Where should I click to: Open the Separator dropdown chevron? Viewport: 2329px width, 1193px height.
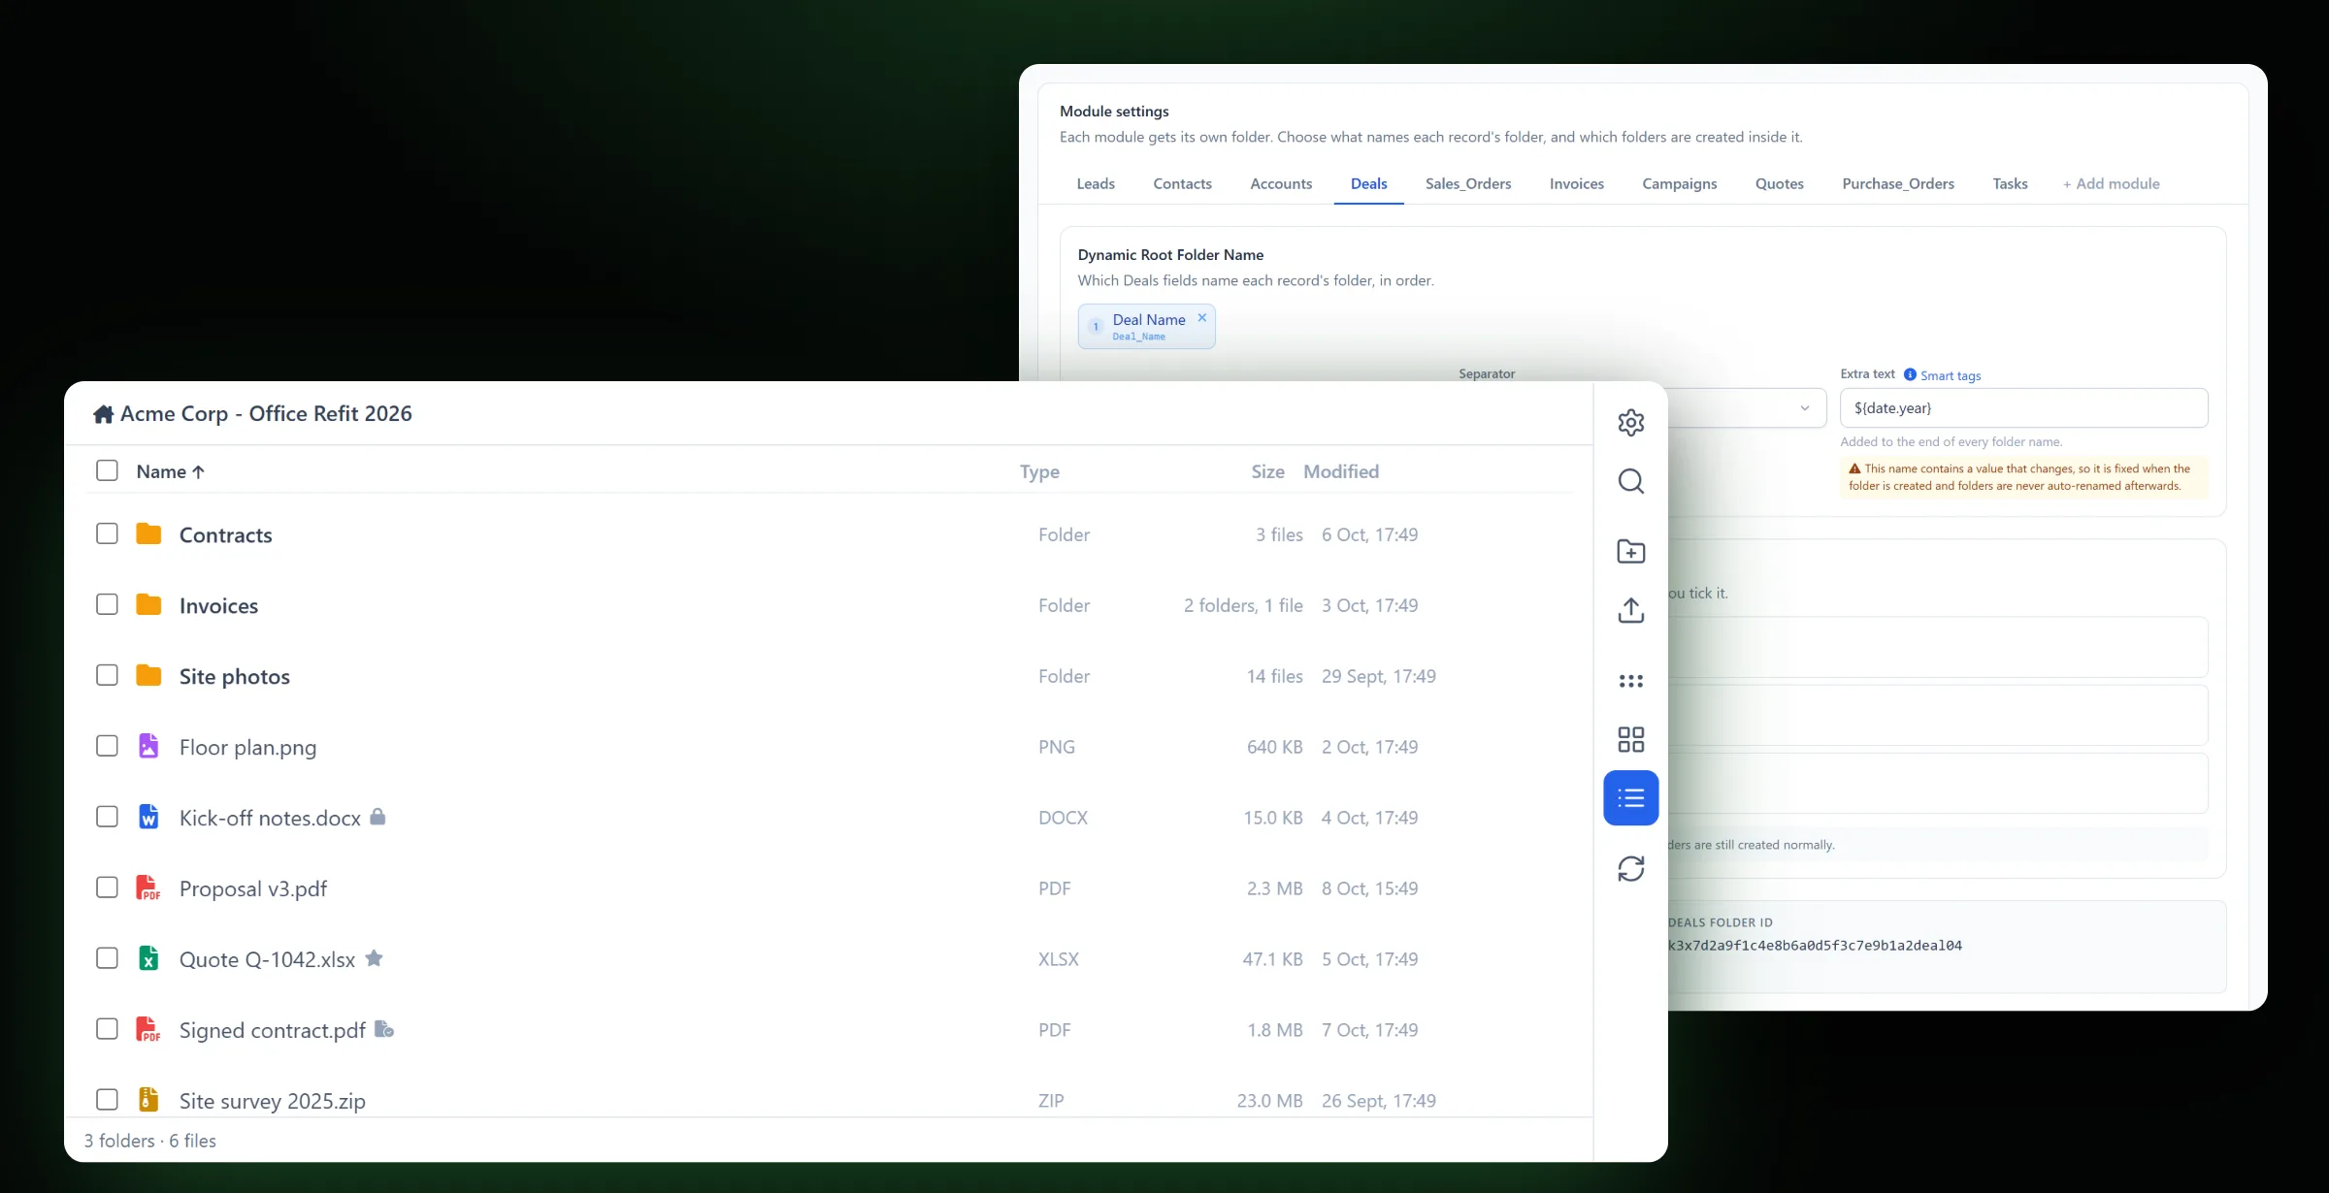tap(1805, 408)
